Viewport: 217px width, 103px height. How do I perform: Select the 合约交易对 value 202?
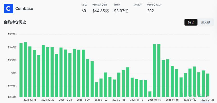click(150, 11)
